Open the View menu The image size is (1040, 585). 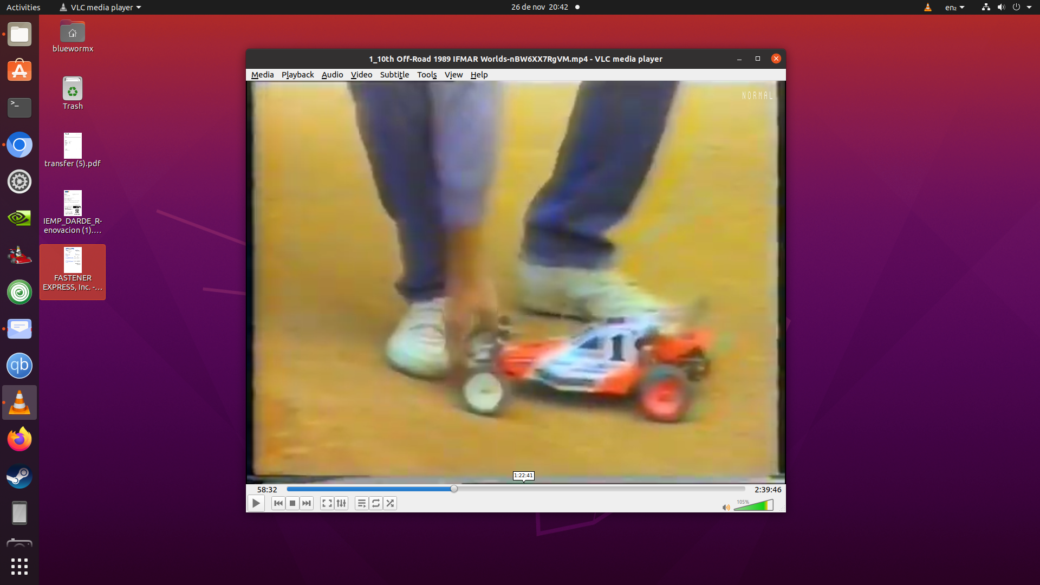click(453, 75)
